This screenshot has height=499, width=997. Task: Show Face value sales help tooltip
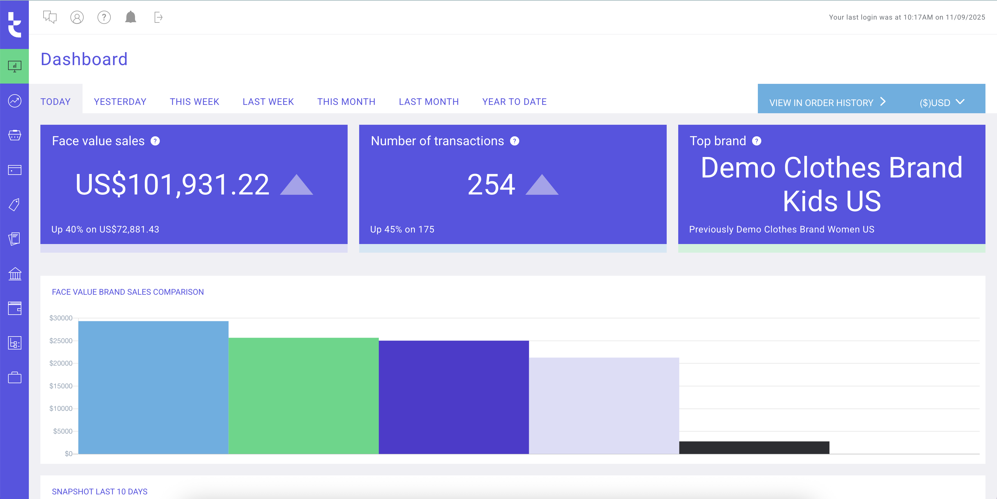pos(155,141)
